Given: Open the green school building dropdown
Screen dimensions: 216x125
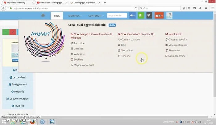Looking at the screenshot, I should [x=141, y=15].
